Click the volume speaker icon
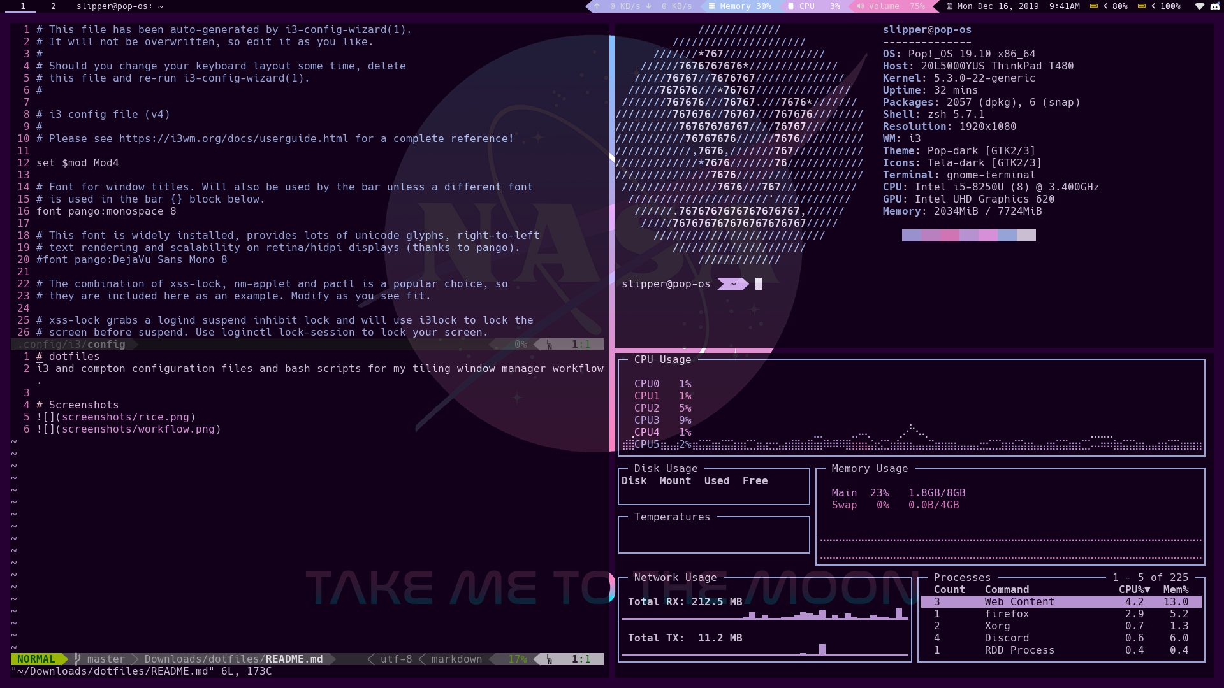 860,6
